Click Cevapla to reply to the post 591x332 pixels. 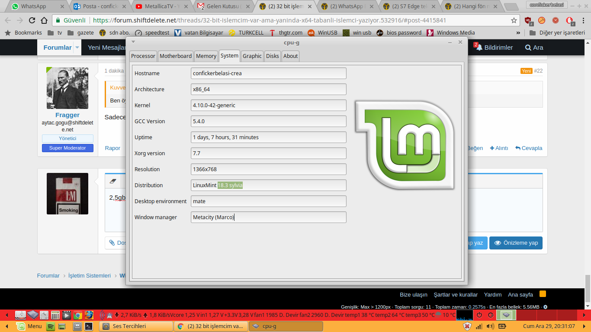[x=529, y=148]
